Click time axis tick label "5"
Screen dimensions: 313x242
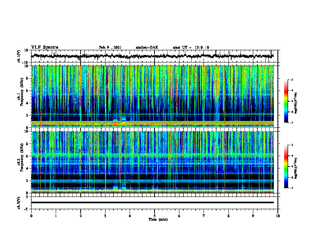click(155, 216)
